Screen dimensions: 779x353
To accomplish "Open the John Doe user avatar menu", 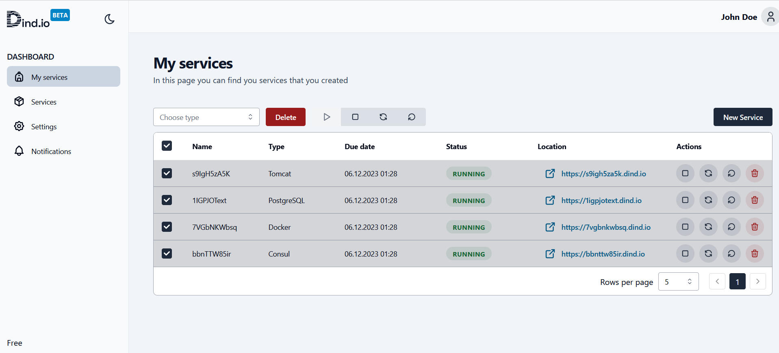I will pyautogui.click(x=770, y=17).
